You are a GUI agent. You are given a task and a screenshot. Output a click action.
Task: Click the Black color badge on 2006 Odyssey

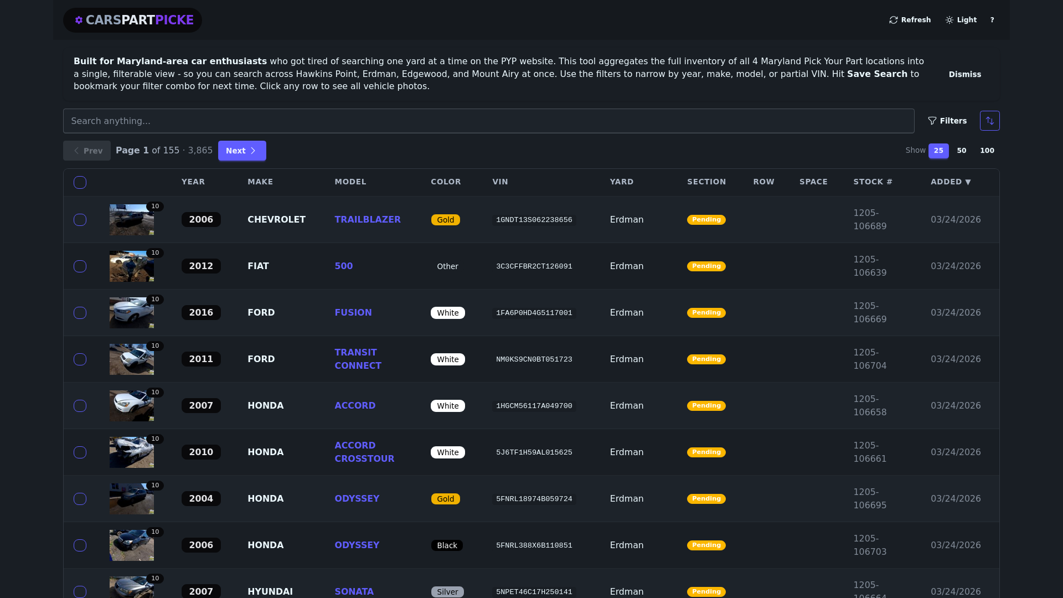pos(447,545)
